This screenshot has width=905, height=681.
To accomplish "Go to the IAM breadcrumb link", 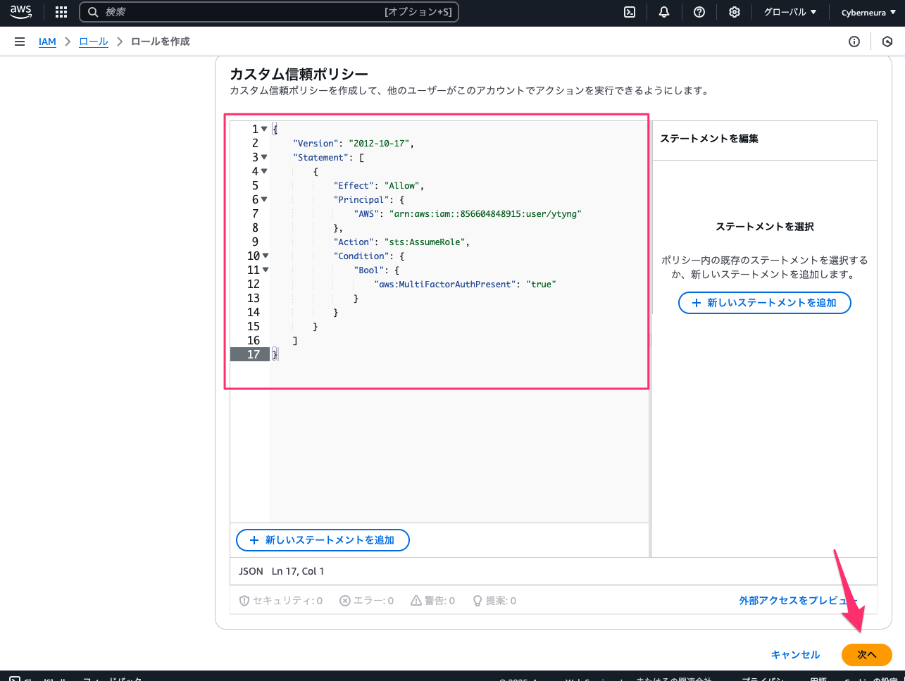I will click(x=47, y=42).
